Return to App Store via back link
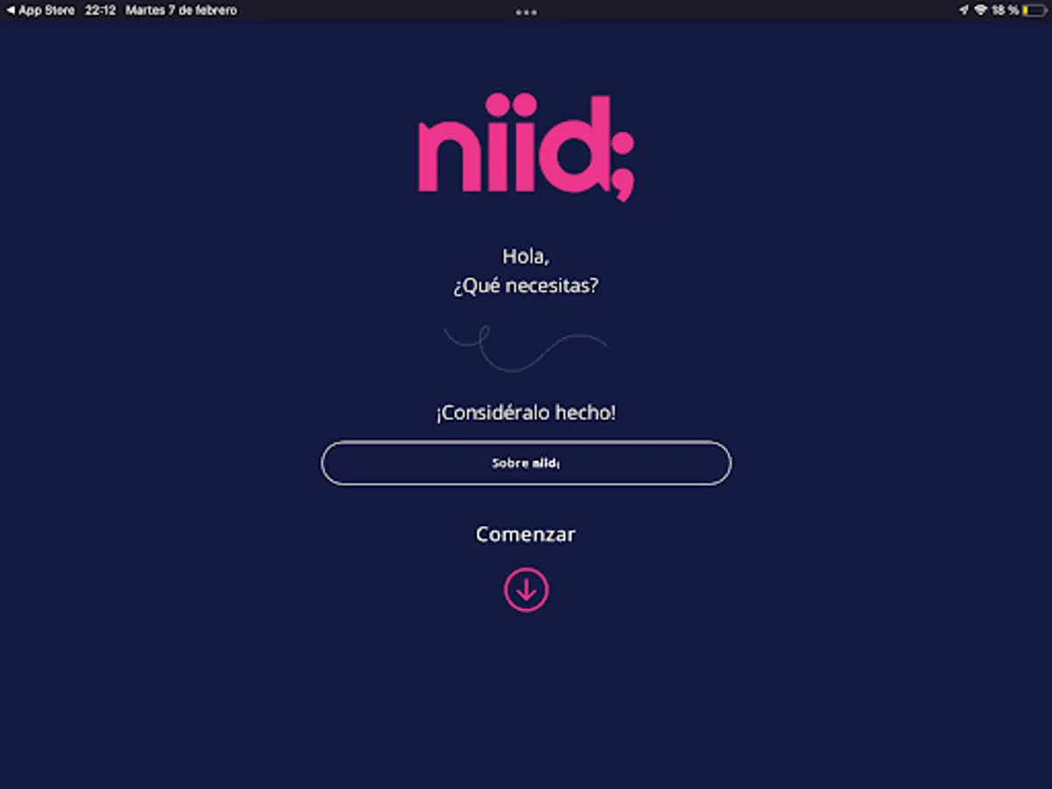The height and width of the screenshot is (789, 1052). [40, 11]
